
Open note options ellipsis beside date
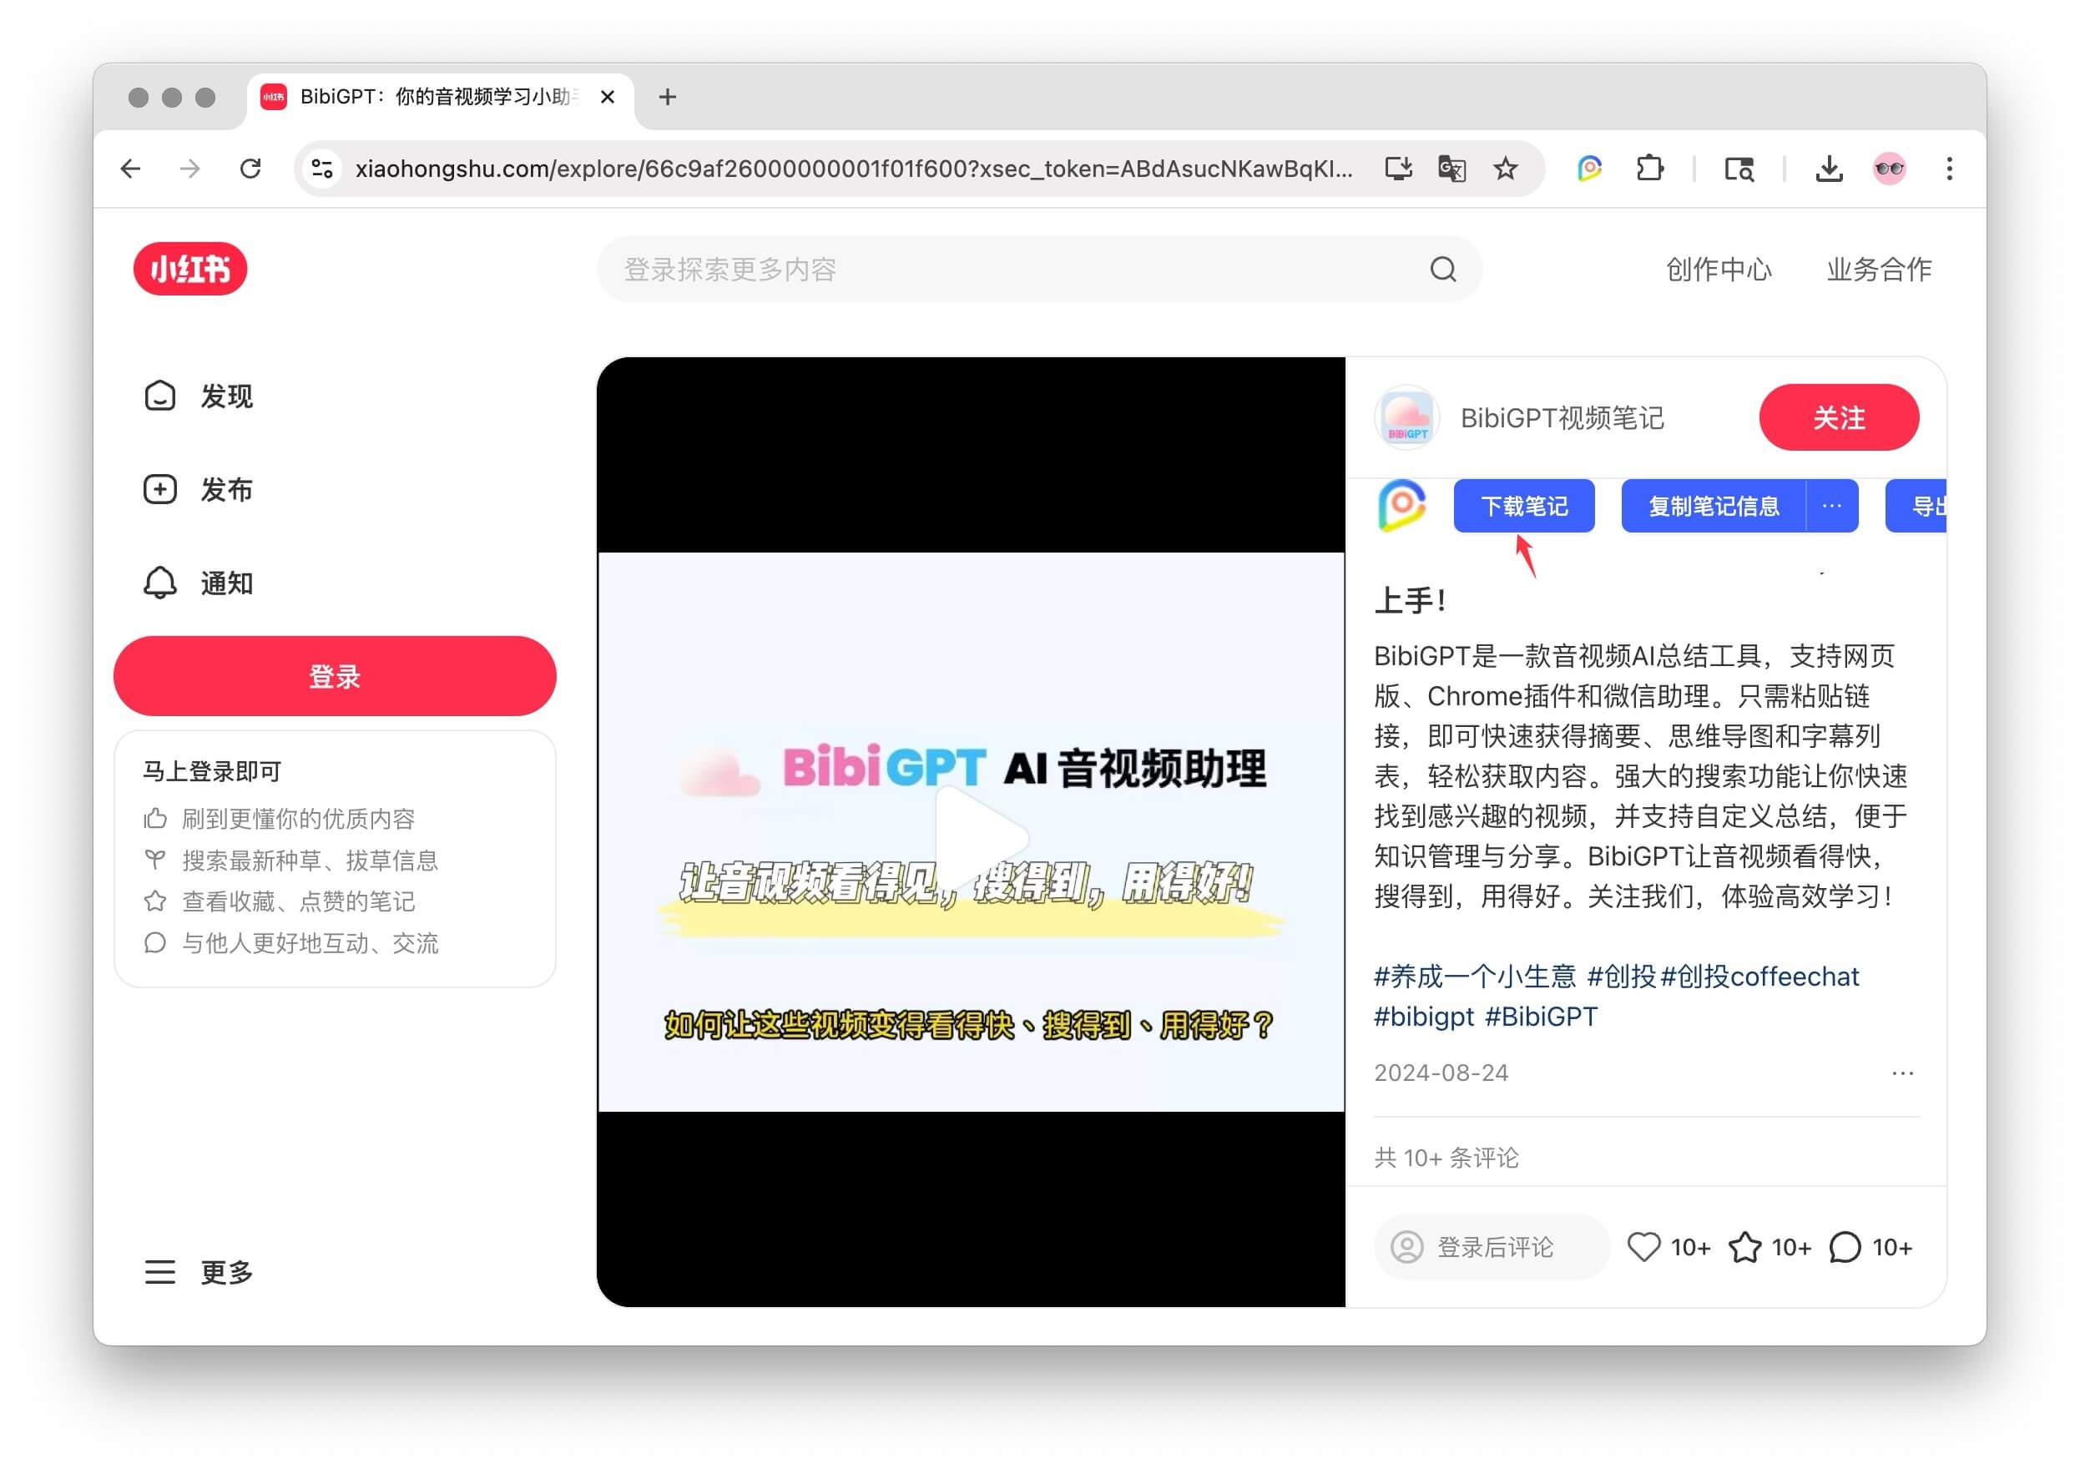point(1901,1073)
